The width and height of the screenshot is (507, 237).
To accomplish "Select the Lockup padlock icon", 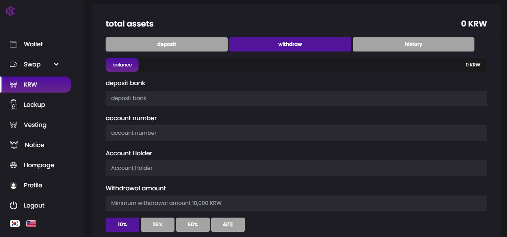I will coord(13,105).
